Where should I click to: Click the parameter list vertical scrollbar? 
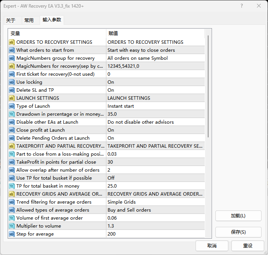tap(208, 86)
